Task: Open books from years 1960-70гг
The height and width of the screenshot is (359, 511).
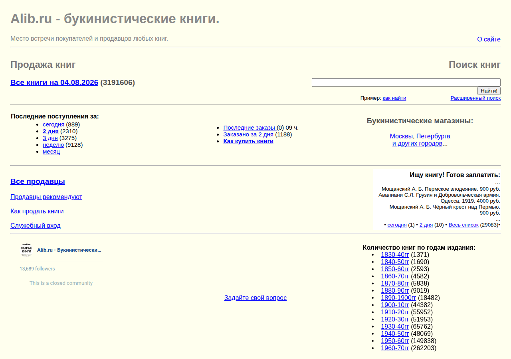Action: 395,348
